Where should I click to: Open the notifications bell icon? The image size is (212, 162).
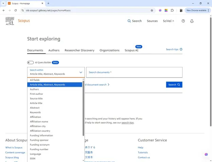pos(192,21)
